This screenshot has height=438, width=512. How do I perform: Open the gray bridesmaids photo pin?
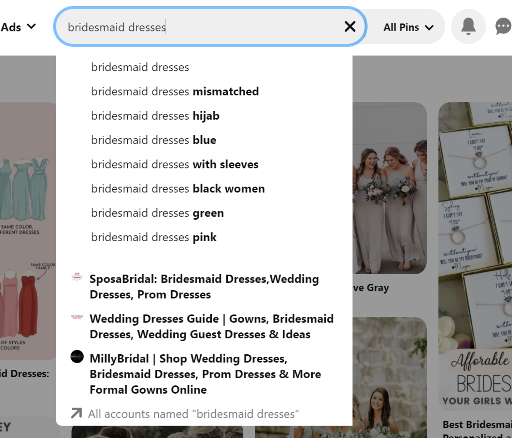pyautogui.click(x=389, y=188)
